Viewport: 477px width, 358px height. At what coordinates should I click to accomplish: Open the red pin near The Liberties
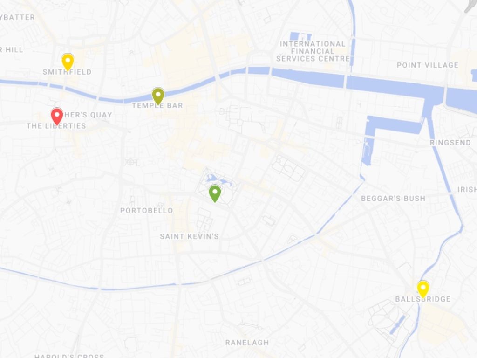(x=57, y=116)
